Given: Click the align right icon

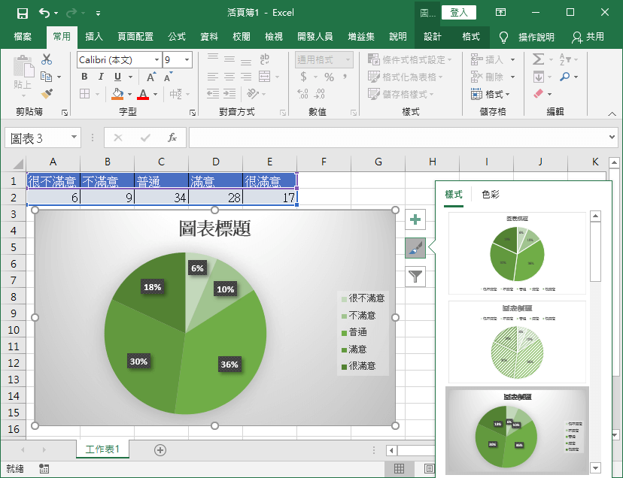Looking at the screenshot, I should pos(246,77).
